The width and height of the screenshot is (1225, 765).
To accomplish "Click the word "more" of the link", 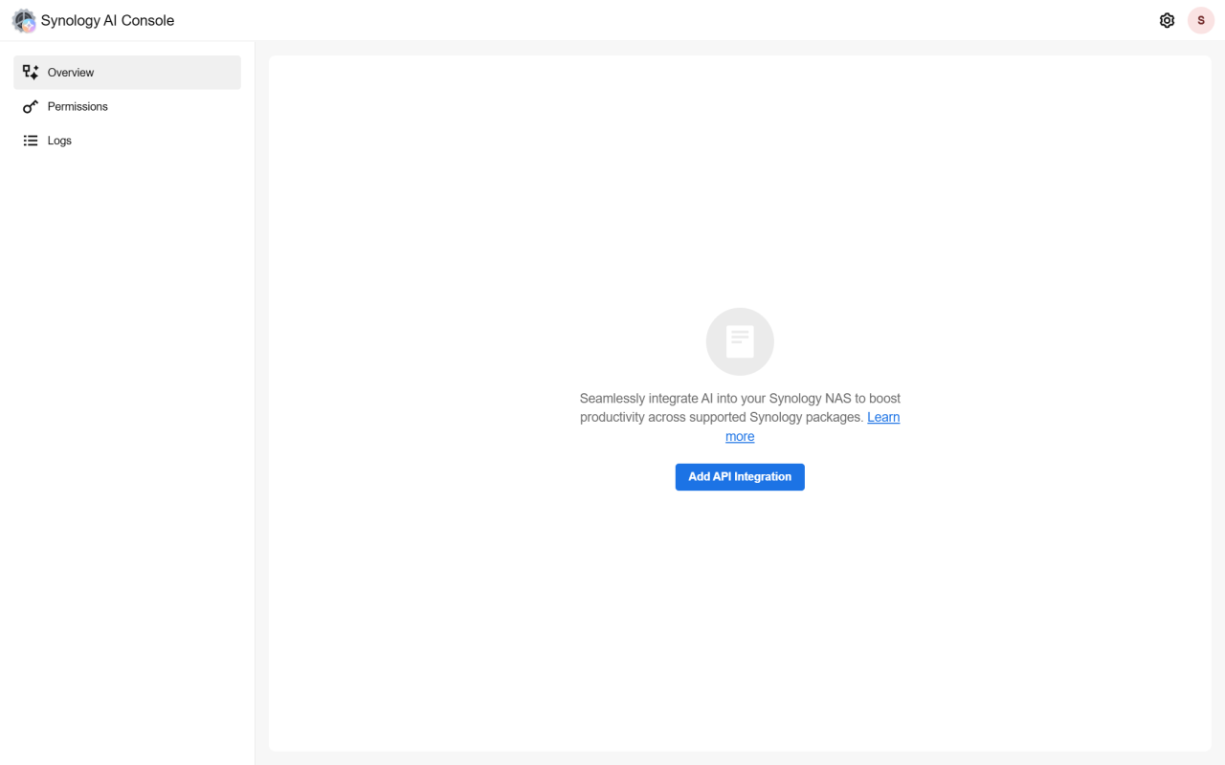I will click(740, 436).
